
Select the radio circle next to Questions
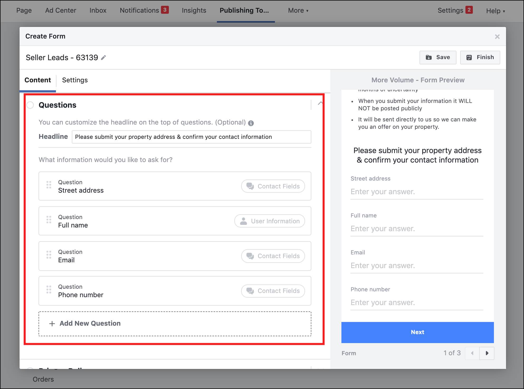pyautogui.click(x=30, y=105)
